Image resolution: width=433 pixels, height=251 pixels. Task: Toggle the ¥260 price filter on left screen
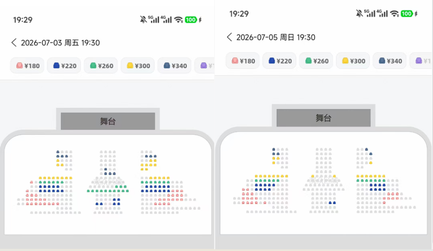pyautogui.click(x=101, y=66)
